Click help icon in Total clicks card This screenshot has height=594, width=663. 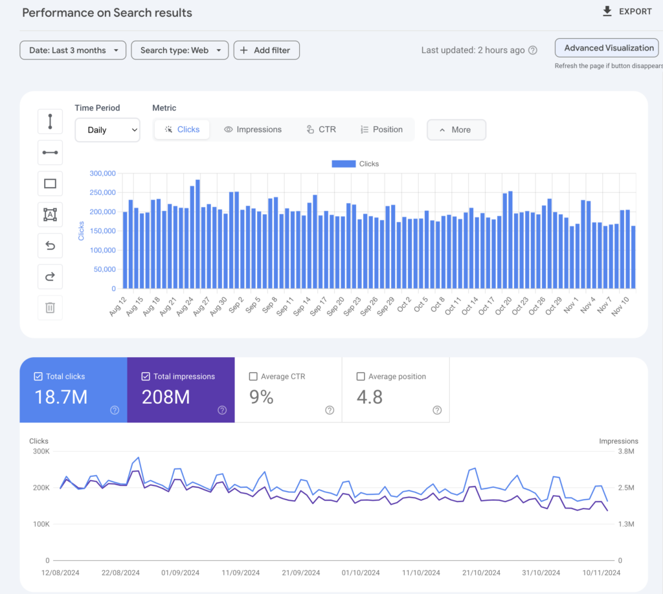tap(115, 410)
